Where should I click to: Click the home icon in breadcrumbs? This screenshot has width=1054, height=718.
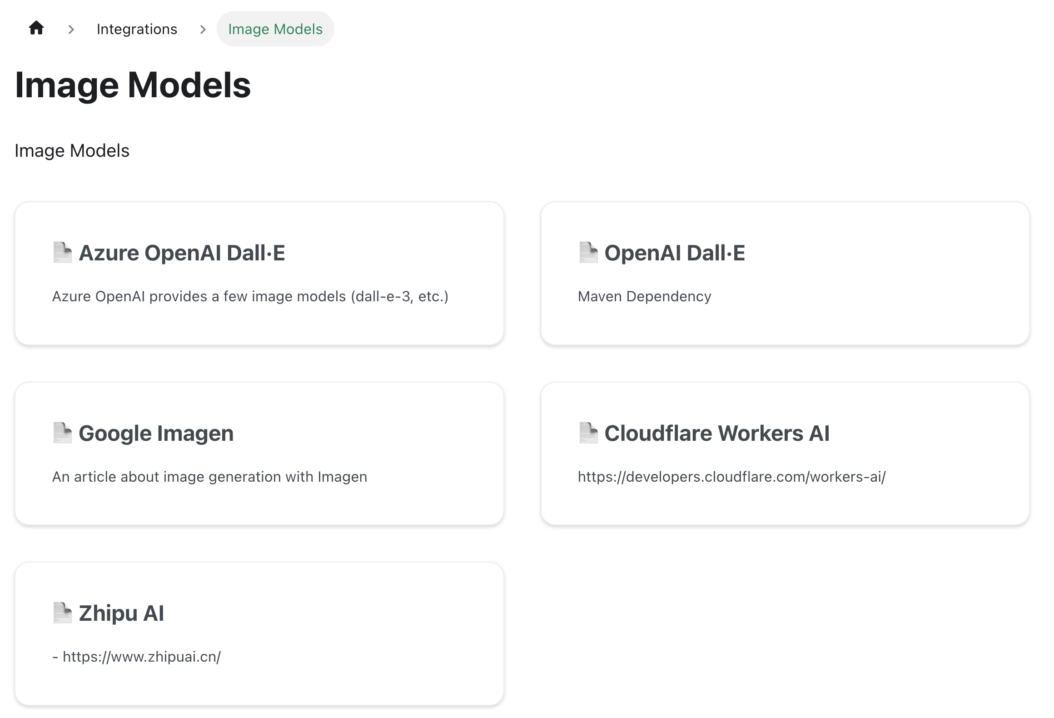coord(36,28)
